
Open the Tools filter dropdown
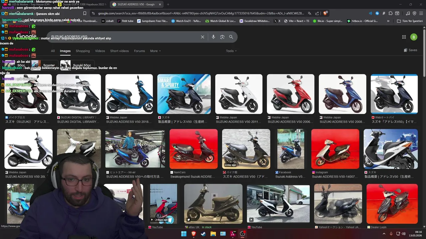click(231, 51)
